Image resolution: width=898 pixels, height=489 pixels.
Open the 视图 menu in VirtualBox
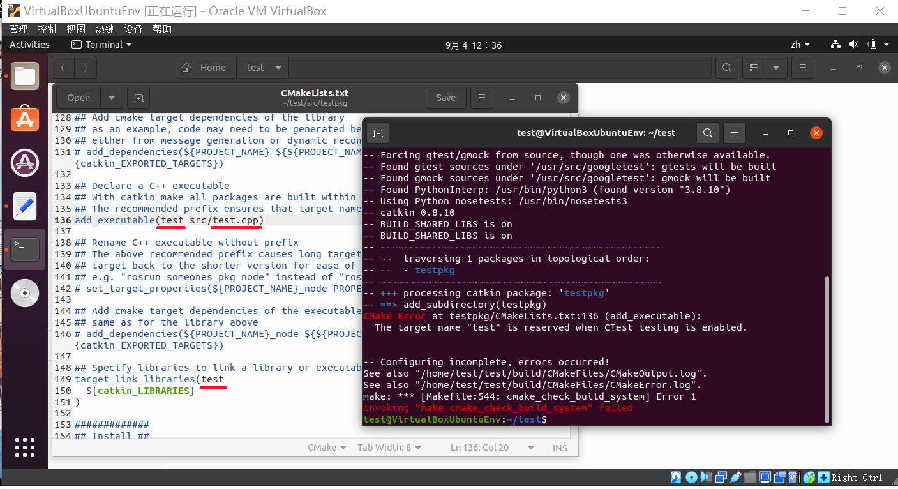76,29
